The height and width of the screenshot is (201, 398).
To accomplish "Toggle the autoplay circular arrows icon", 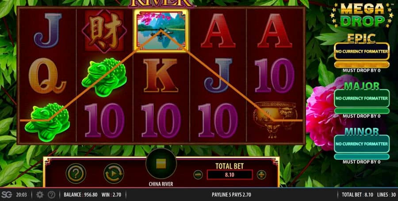I will (114, 173).
